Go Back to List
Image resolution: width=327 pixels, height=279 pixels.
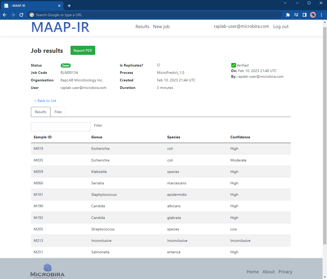click(x=45, y=101)
